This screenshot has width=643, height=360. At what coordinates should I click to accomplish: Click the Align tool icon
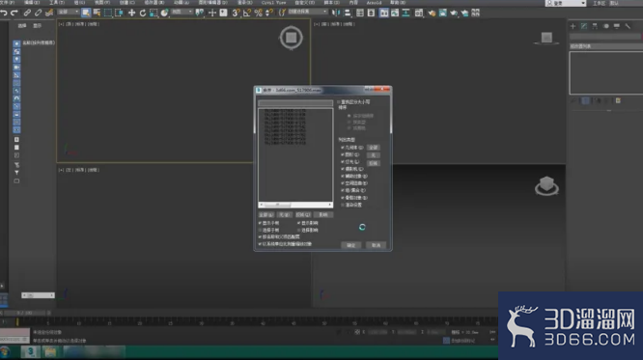click(x=348, y=14)
